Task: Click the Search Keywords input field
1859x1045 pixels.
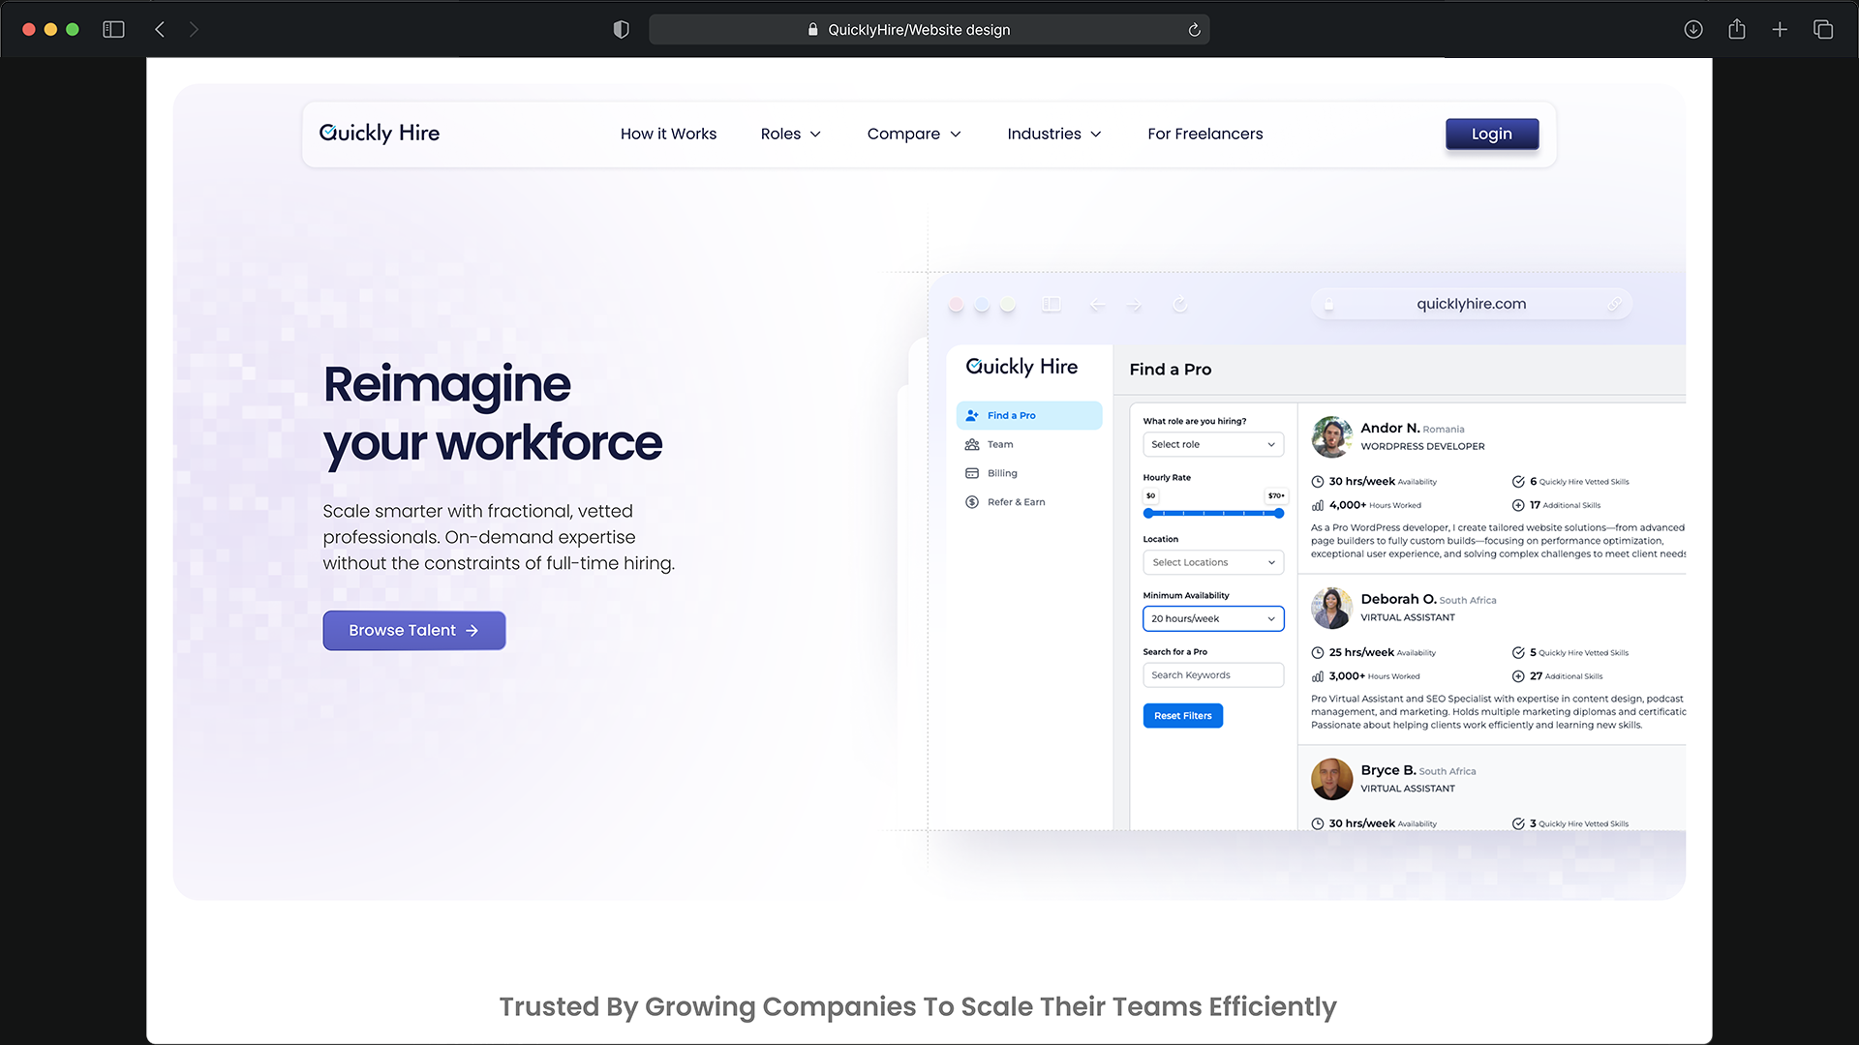Action: click(x=1212, y=675)
